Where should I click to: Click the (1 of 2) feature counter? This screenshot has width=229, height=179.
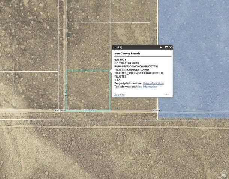(x=118, y=47)
